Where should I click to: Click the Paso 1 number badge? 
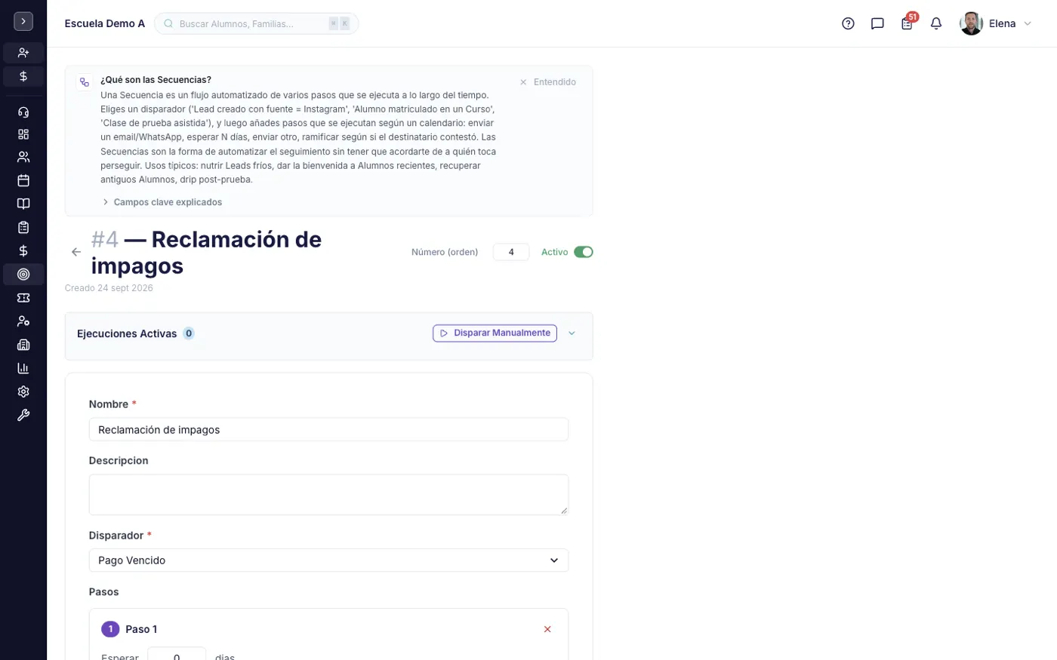[x=110, y=629]
